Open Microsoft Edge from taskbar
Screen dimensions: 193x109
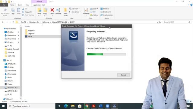click(66, 106)
